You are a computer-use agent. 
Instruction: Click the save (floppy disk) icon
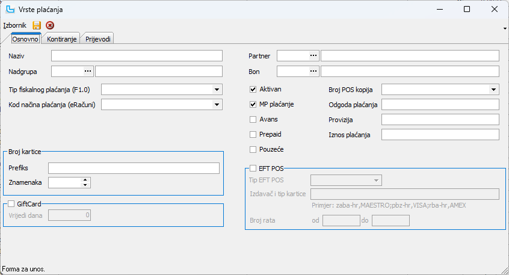coord(37,26)
